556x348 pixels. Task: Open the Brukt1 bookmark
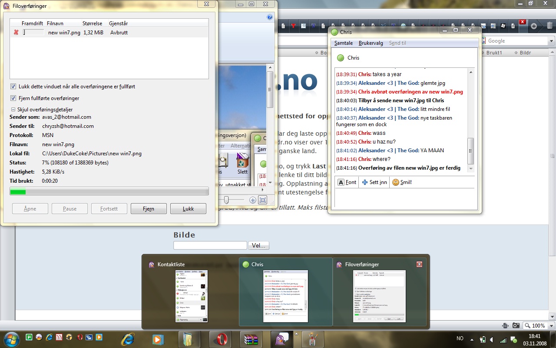pyautogui.click(x=491, y=53)
